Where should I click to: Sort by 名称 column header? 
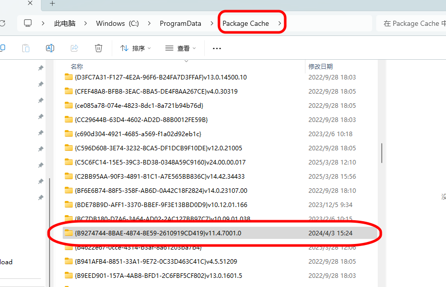[77, 67]
